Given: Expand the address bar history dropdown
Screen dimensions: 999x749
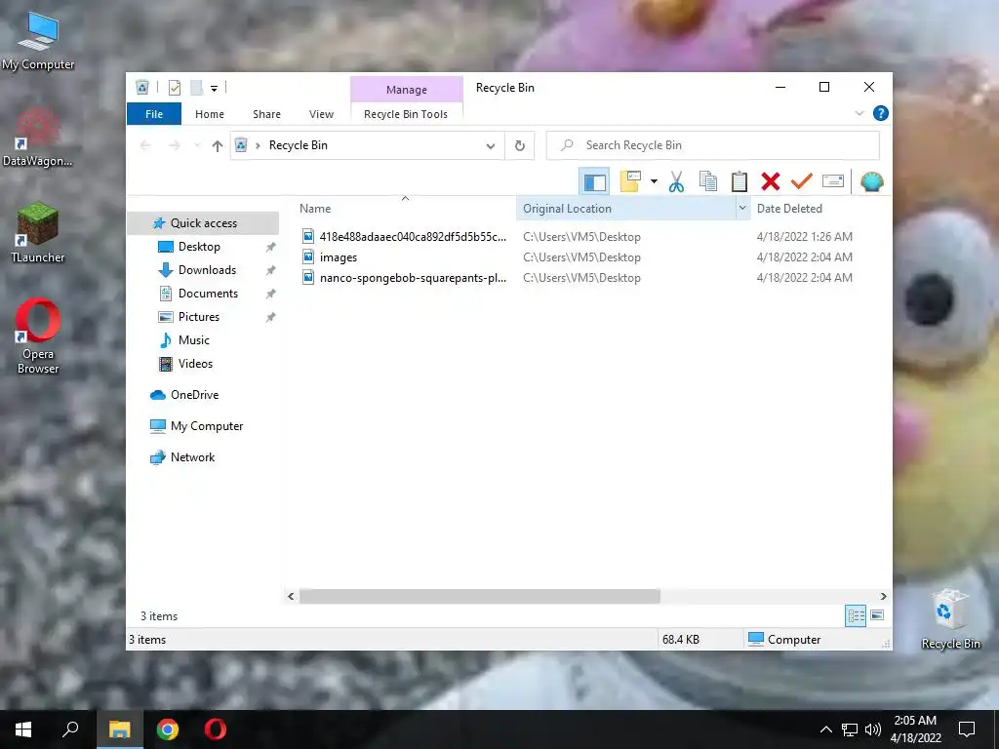Looking at the screenshot, I should click(491, 146).
